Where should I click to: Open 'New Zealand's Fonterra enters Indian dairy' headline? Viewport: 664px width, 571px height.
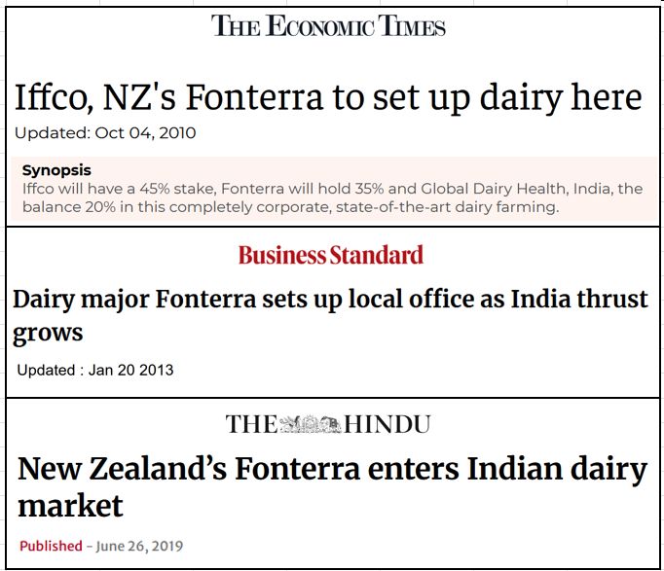tap(332, 470)
